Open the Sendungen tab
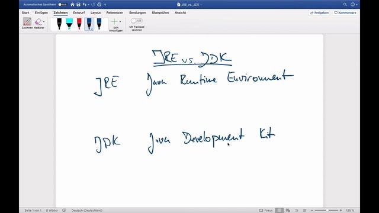 coord(137,12)
